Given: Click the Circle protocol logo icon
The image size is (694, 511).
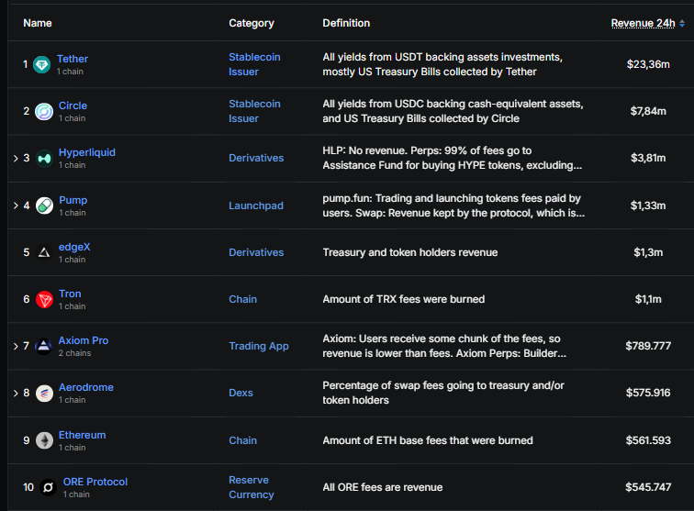Looking at the screenshot, I should tap(44, 112).
